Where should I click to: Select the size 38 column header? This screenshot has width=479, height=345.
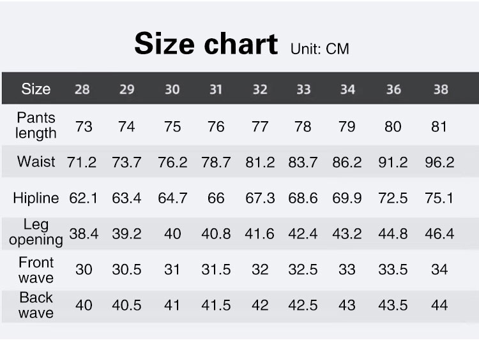[x=441, y=89]
